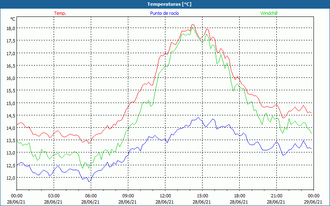The width and height of the screenshot is (330, 206).
Task: Click the 14,5 y-axis value
Action: click(11, 115)
